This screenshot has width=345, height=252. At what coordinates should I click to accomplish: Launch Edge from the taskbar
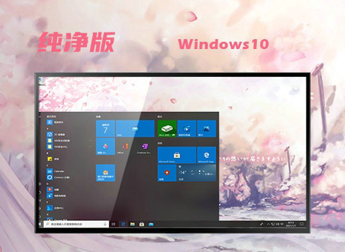tap(123, 224)
